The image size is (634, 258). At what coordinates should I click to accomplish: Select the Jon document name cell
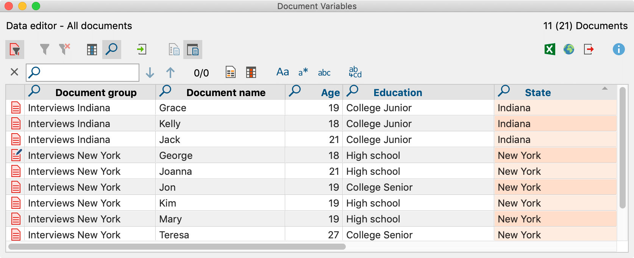point(220,187)
